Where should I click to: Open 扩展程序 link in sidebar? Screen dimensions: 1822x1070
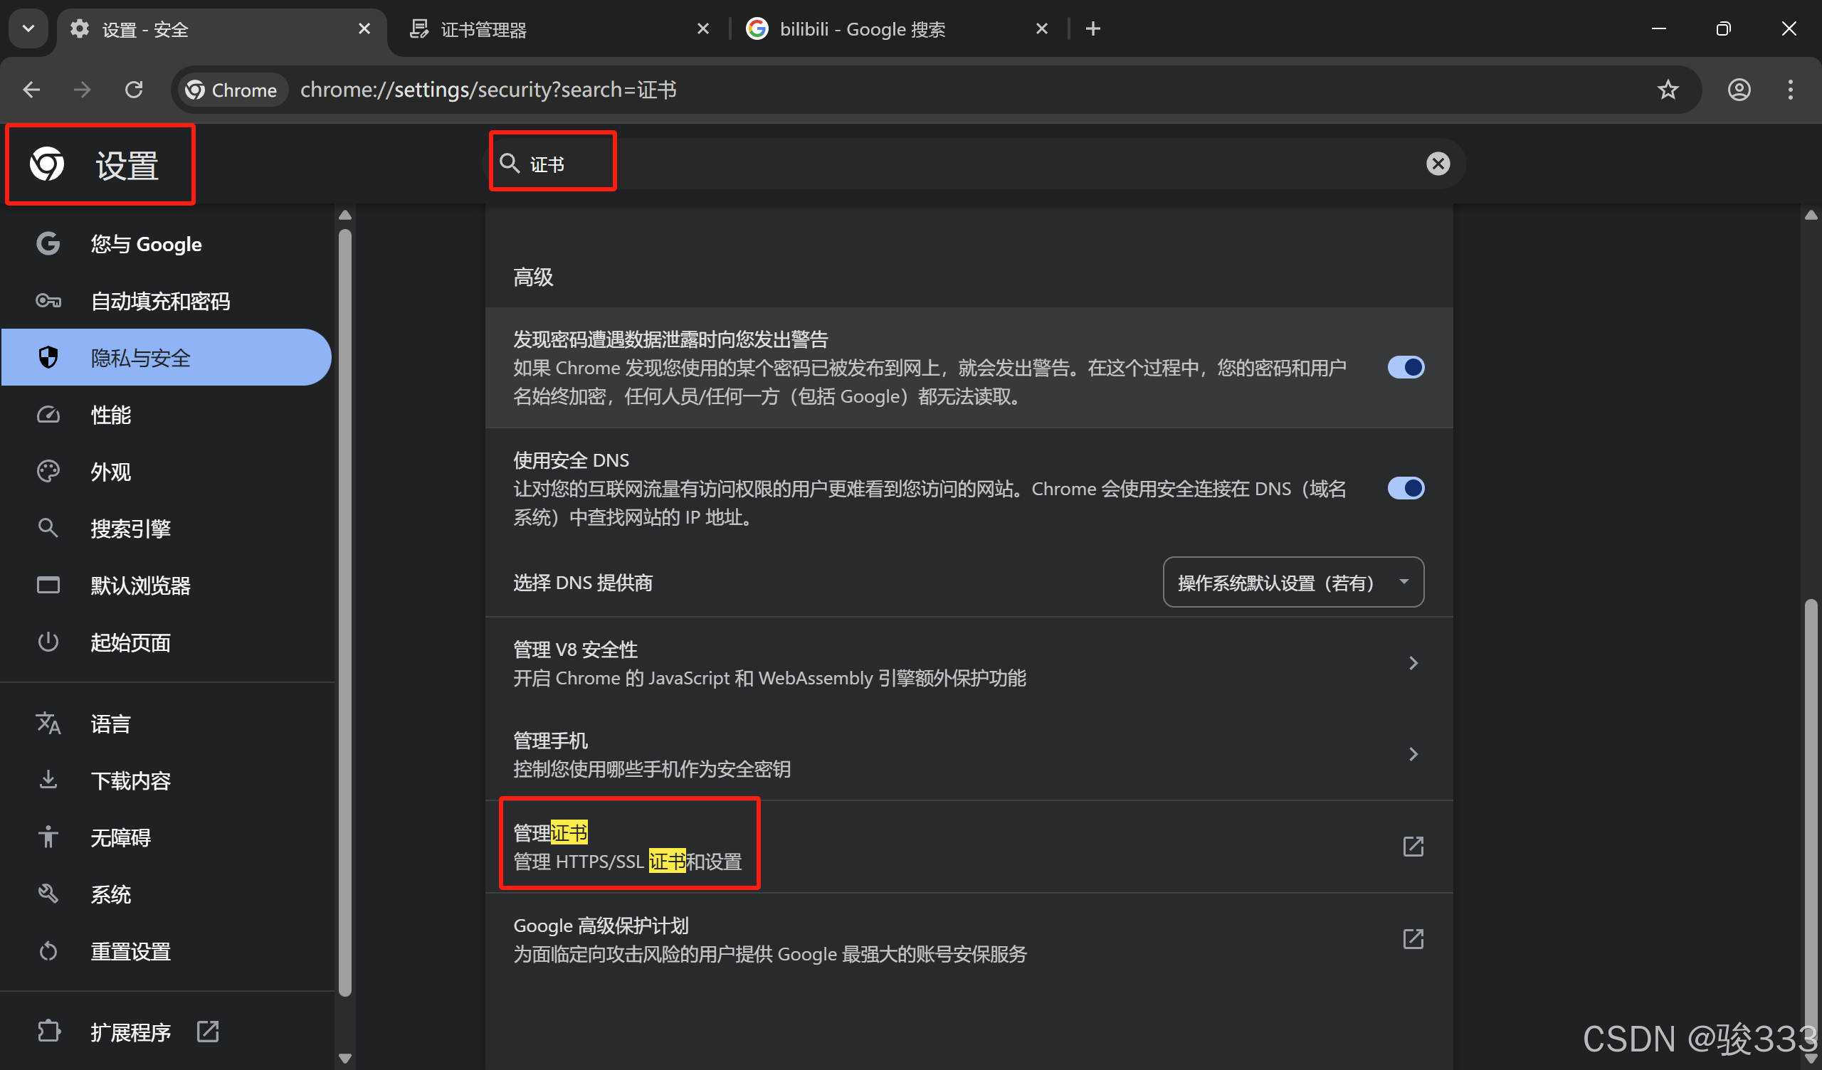131,1032
